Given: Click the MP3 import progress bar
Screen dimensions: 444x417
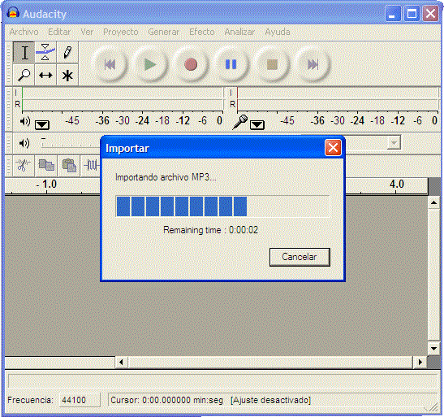Looking at the screenshot, I should click(222, 206).
